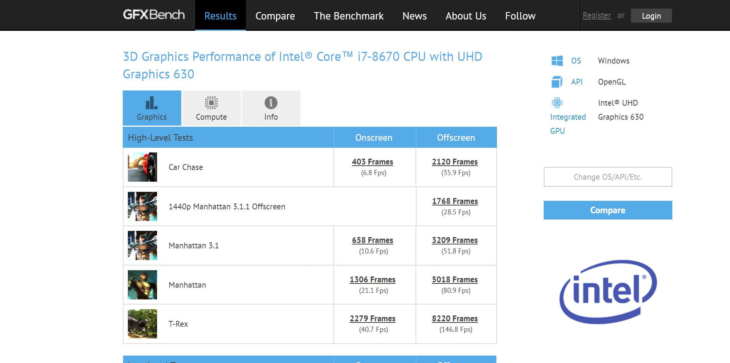Open the Change OS/API/Etc. selector
Screen dimensions: 730x363
608,177
